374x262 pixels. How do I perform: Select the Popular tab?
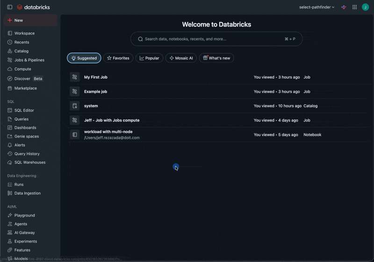pos(149,58)
